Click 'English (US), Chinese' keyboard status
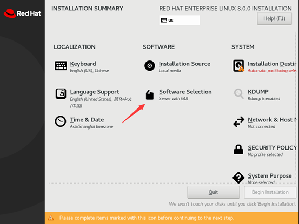 [x=89, y=71]
